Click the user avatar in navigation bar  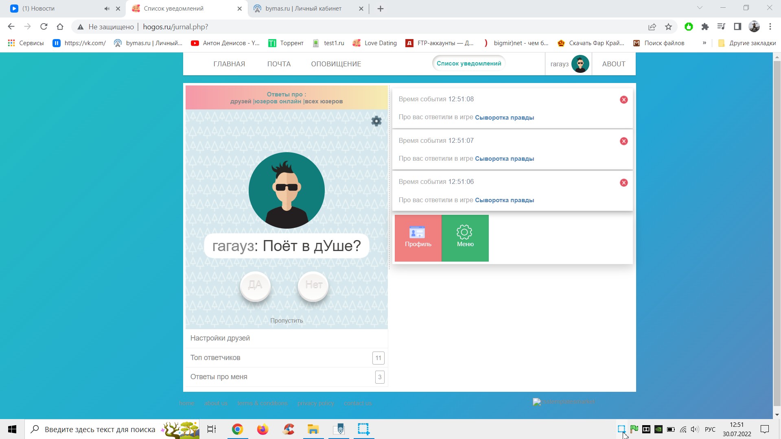[x=580, y=64]
